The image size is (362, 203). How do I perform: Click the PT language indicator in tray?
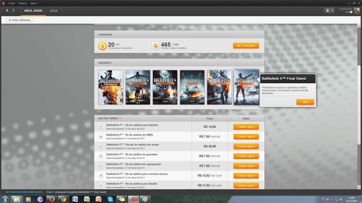(323, 199)
